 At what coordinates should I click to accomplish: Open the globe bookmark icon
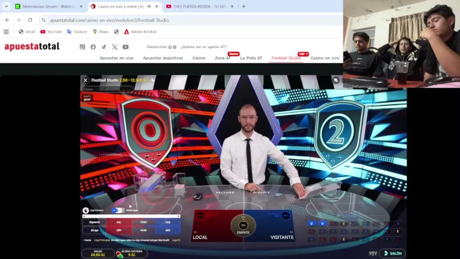116,32
